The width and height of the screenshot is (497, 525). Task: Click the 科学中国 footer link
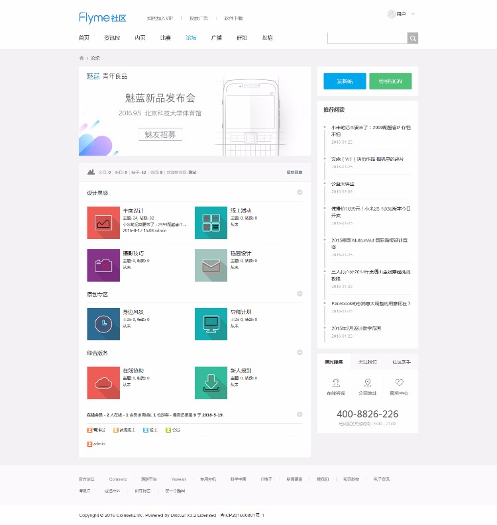[x=239, y=479]
